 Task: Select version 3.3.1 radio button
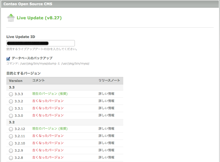pos(11,109)
